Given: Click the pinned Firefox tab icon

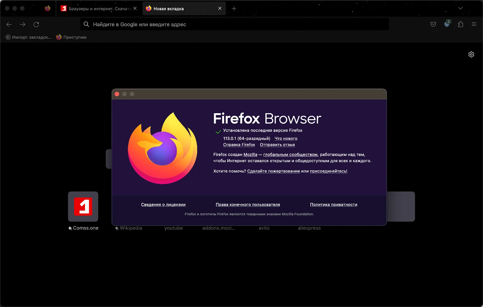Looking at the screenshot, I should [x=48, y=9].
